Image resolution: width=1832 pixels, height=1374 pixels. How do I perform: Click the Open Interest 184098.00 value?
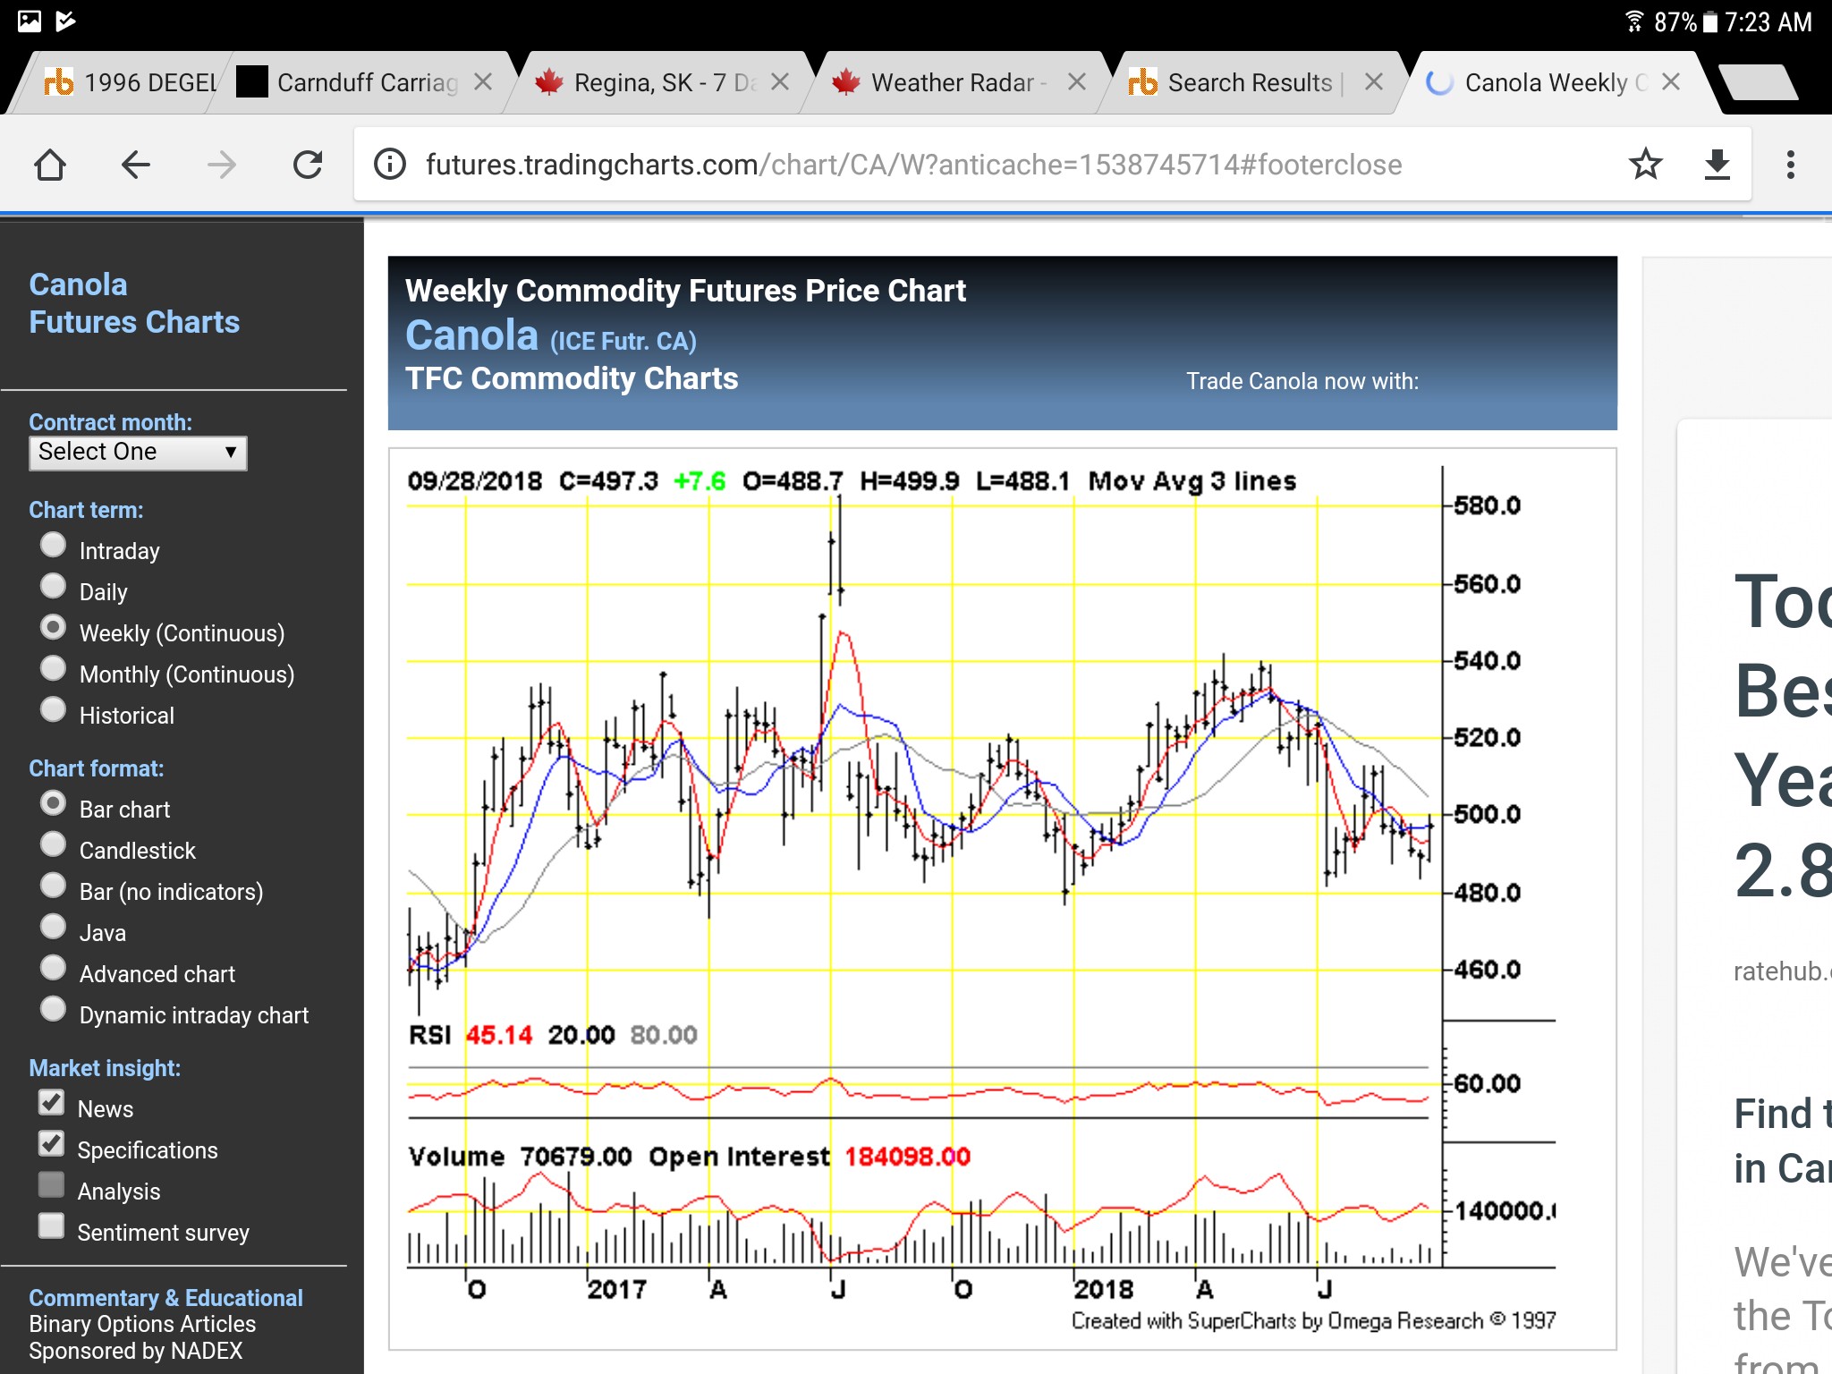908,1158
